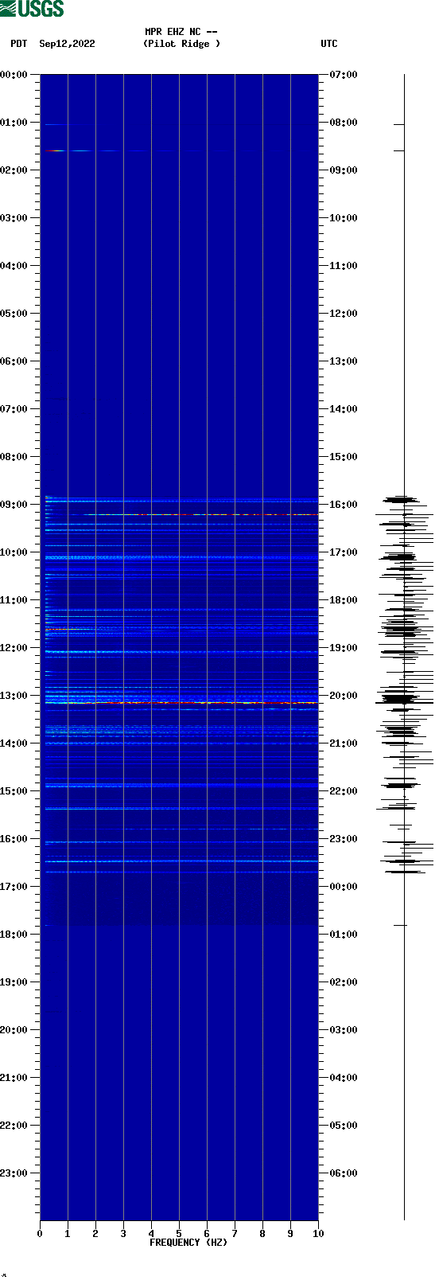This screenshot has width=439, height=1284.
Task: Click the PDT '13:00' time label
Action: 14,696
